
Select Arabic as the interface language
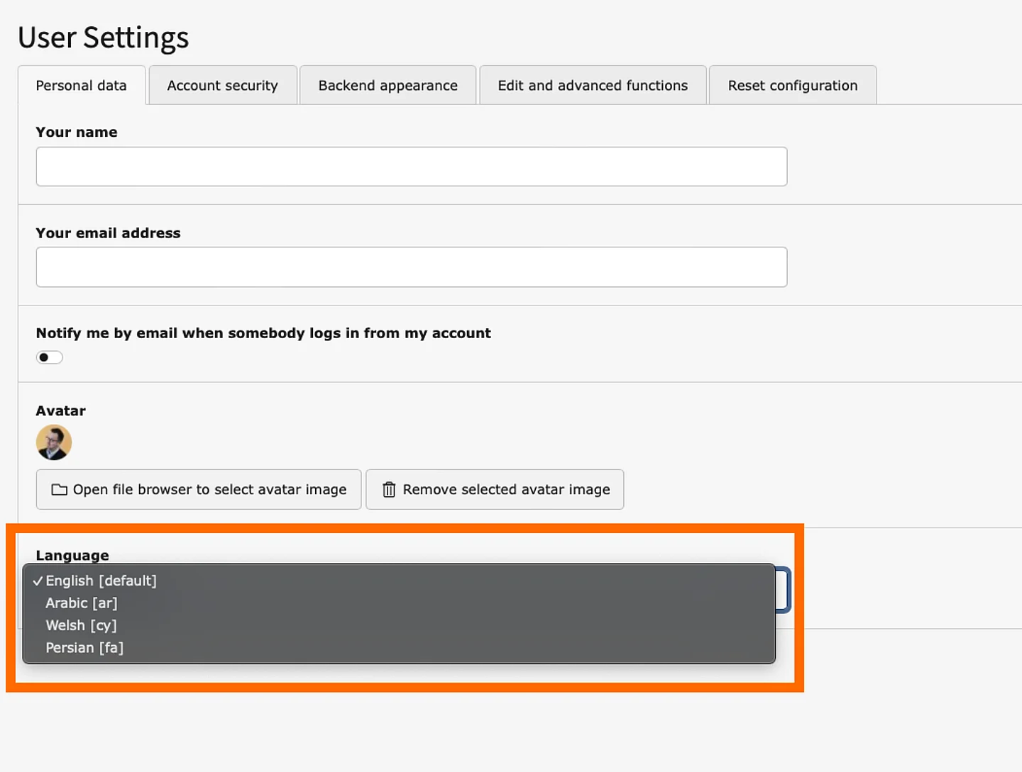coord(81,603)
